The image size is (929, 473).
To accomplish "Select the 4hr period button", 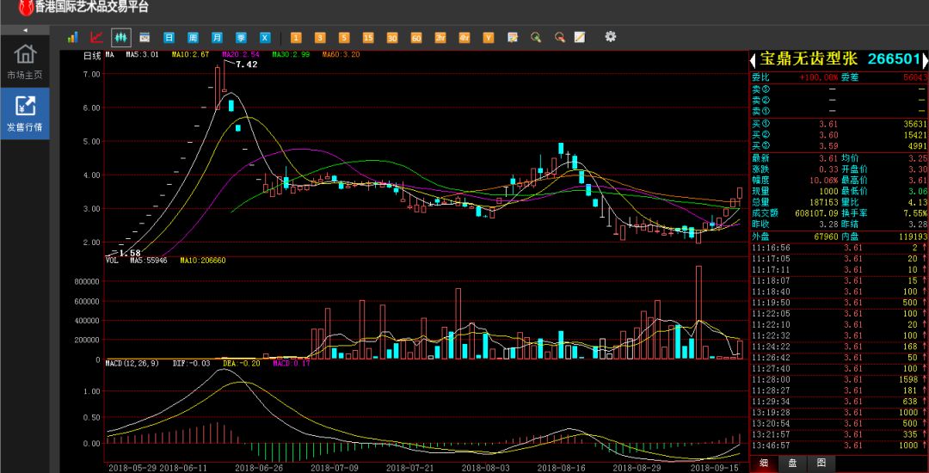I will tap(464, 38).
